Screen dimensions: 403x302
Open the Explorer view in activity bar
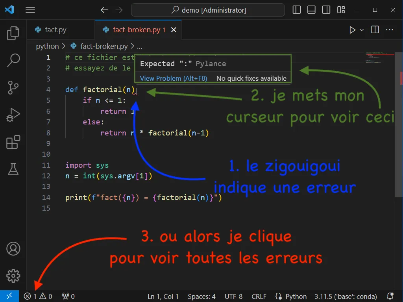(13, 33)
